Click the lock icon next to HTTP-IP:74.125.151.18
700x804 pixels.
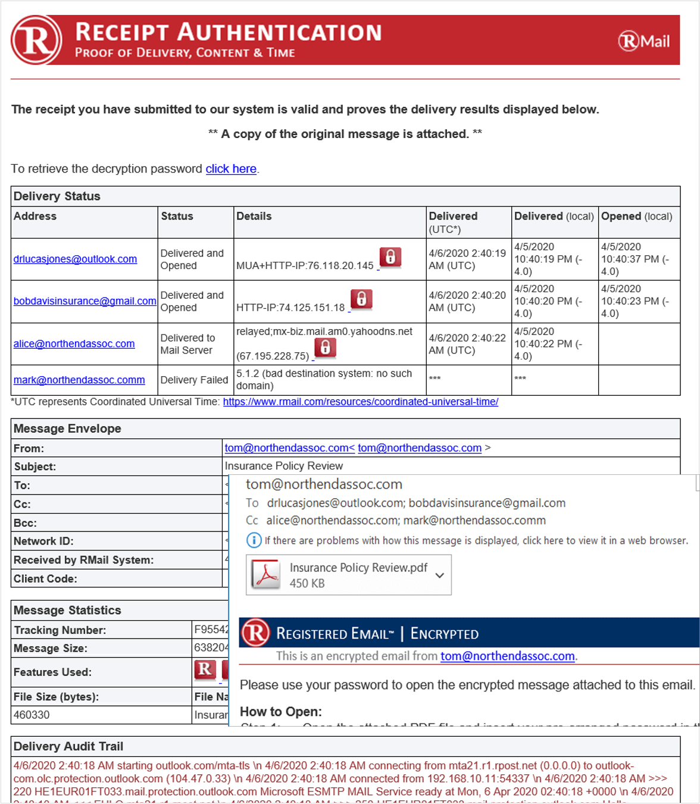pos(361,299)
